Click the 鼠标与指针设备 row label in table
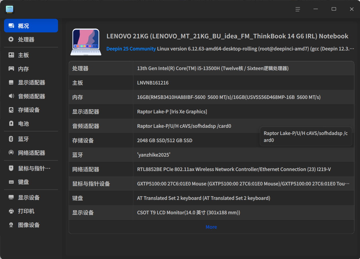Viewport: 360px width, 259px height. tap(91, 184)
